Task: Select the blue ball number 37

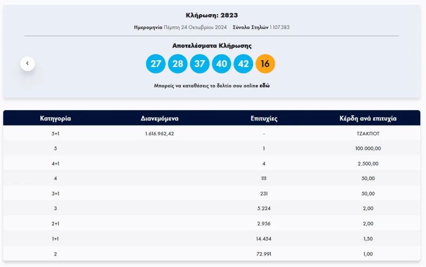Action: tap(199, 64)
